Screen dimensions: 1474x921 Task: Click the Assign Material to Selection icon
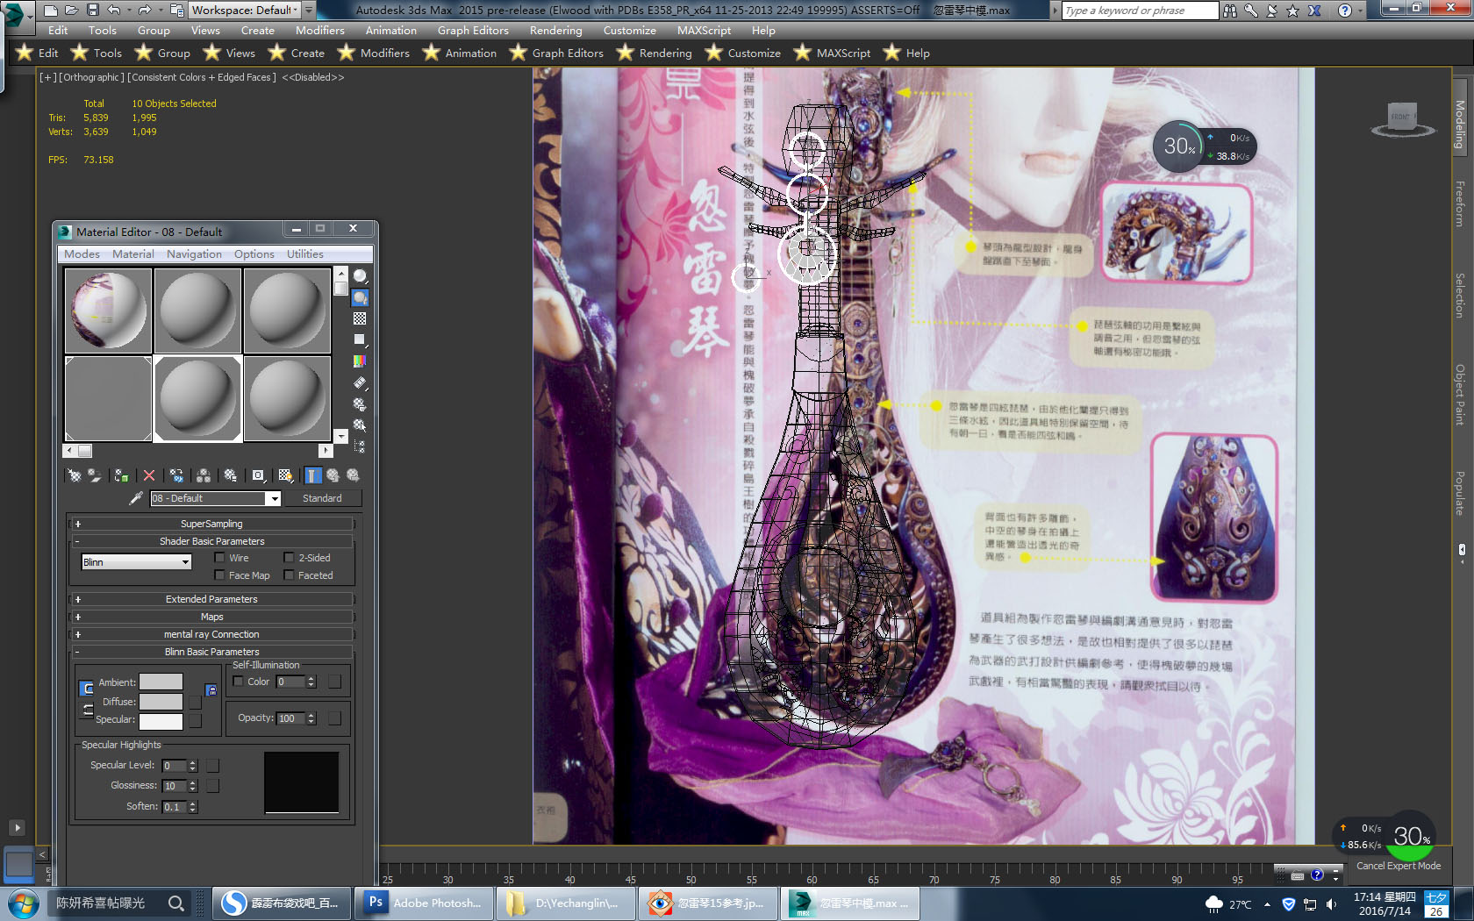(x=121, y=475)
